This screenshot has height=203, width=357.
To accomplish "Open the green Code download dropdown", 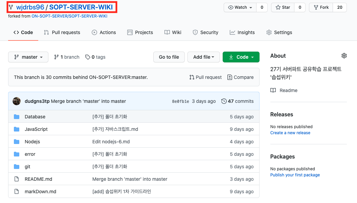I will click(241, 57).
